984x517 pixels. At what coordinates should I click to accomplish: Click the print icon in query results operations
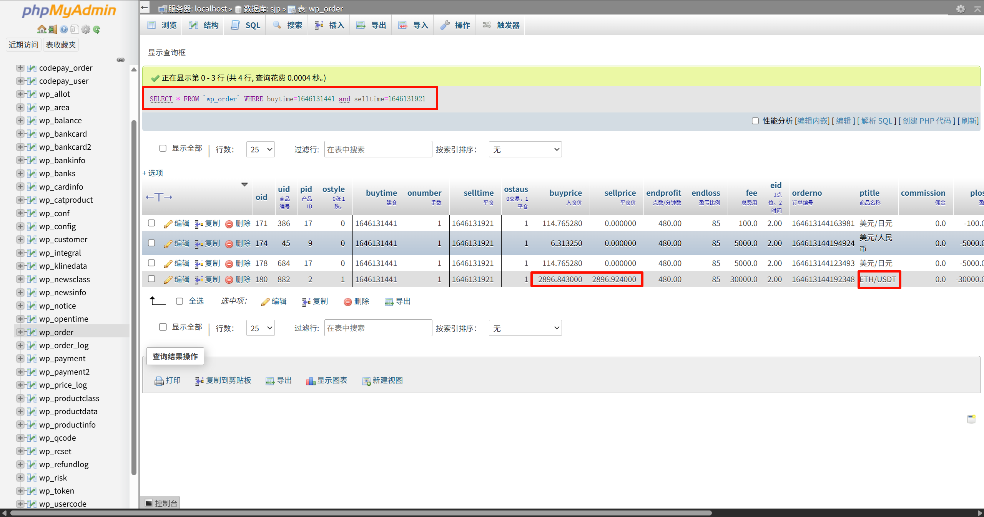[159, 381]
